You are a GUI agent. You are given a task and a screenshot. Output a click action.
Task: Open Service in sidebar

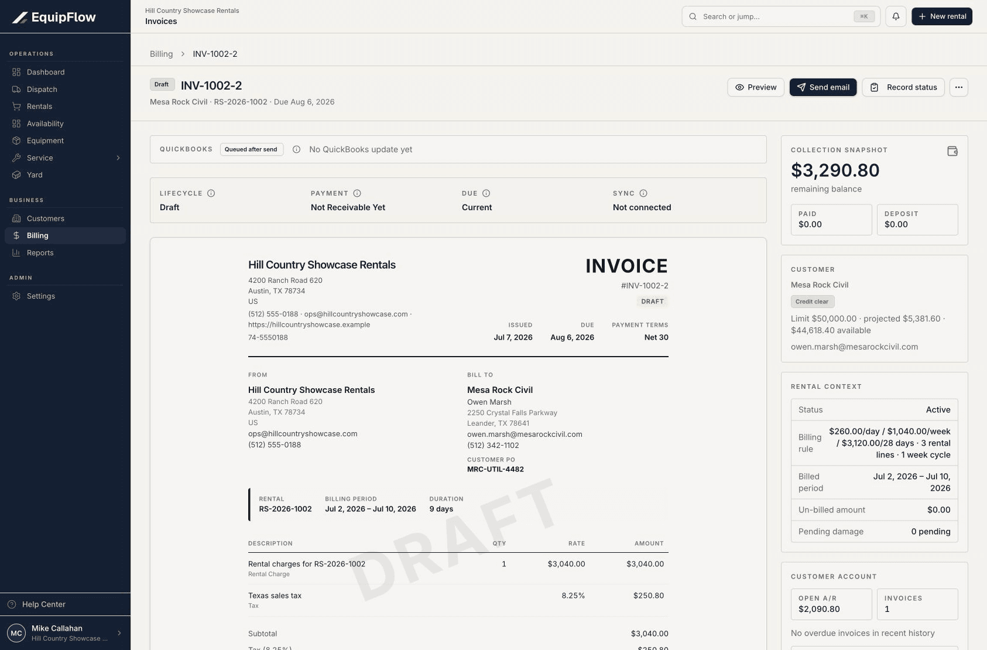(65, 158)
